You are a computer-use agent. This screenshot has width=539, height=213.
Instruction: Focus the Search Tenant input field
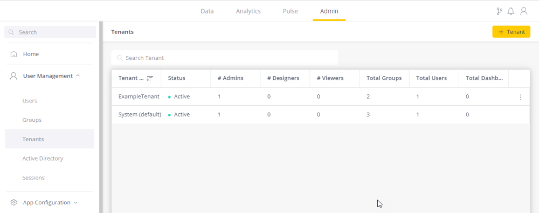click(224, 58)
